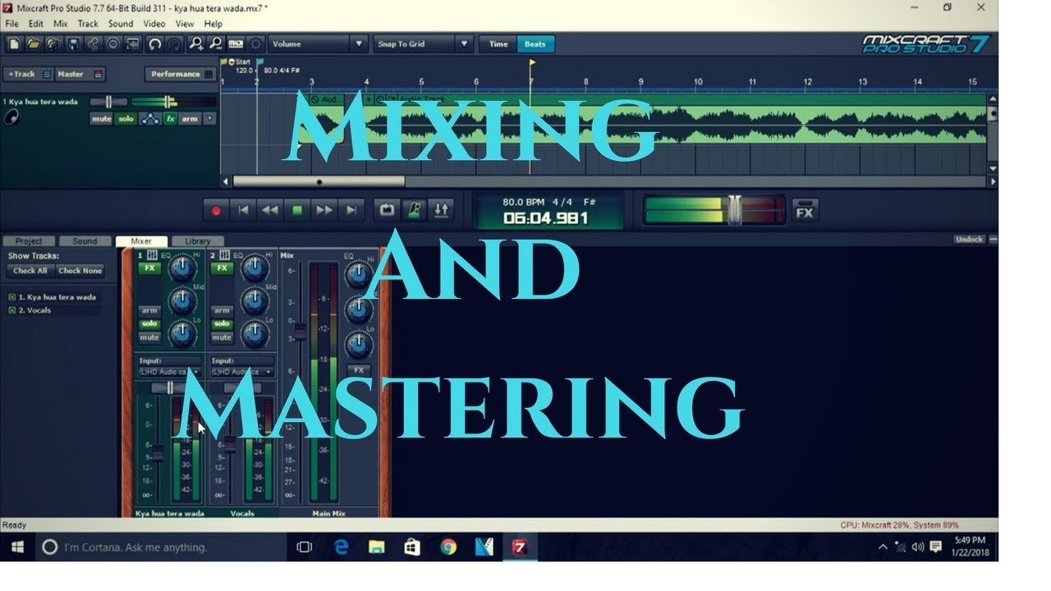Click the fast forward transport button
The height and width of the screenshot is (591, 1051).
[x=324, y=210]
